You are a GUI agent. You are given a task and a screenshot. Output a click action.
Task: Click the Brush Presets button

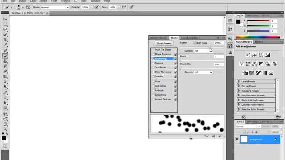click(164, 43)
